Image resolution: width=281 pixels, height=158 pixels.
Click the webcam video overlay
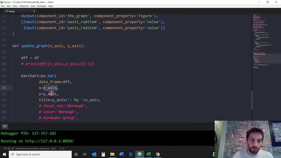(x=248, y=139)
